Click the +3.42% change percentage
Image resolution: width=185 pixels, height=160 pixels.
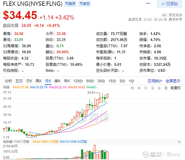click(65, 17)
